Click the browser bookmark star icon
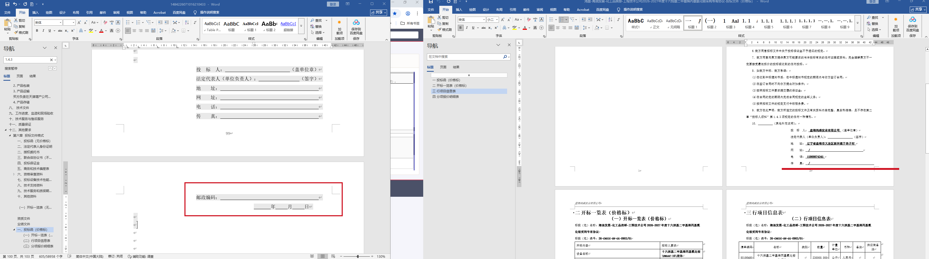Viewport: 929px width, 259px height. tap(395, 13)
